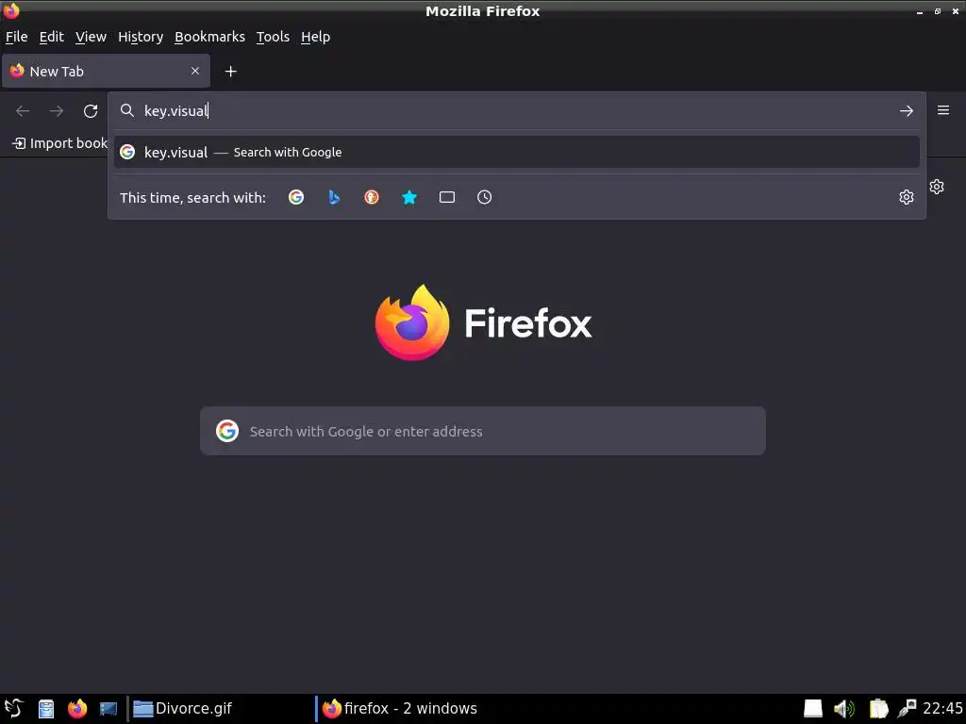The height and width of the screenshot is (724, 966).
Task: Click the go arrow in the URL bar
Action: [907, 111]
